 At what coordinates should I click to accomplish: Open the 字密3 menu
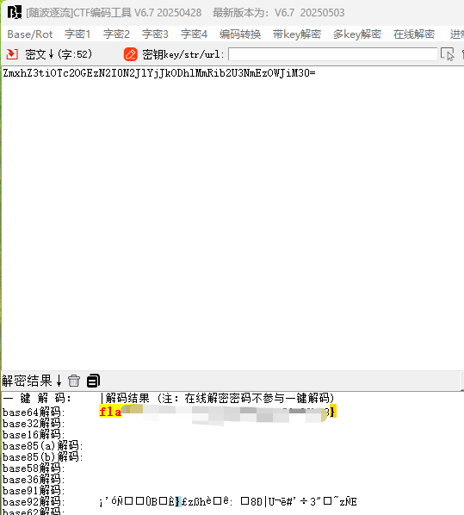click(x=155, y=34)
